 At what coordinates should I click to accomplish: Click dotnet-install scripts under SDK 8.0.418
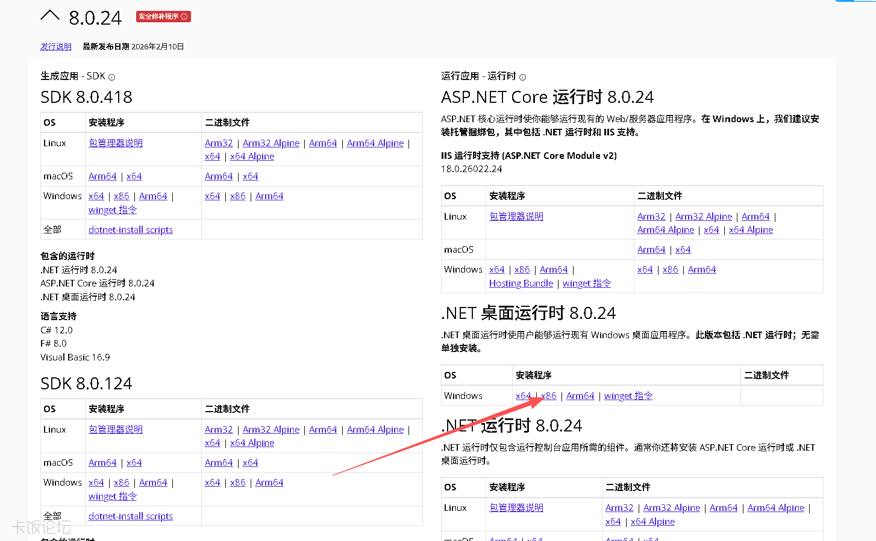pos(130,229)
